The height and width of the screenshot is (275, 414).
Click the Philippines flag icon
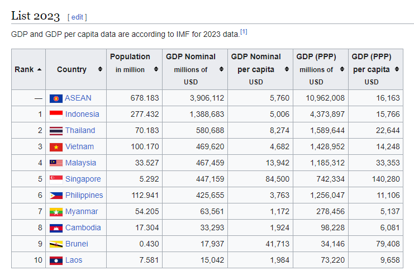tap(55, 195)
